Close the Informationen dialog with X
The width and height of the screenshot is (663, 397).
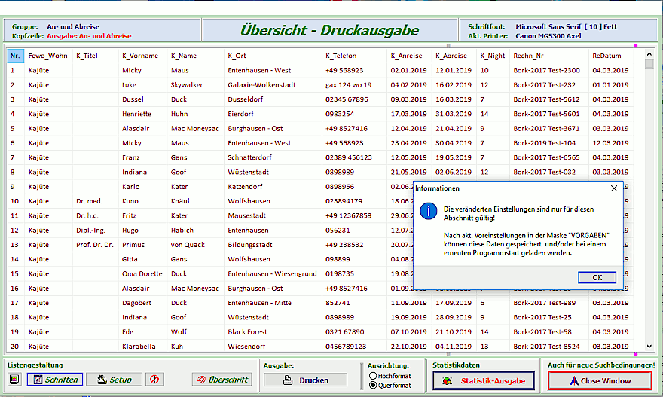pyautogui.click(x=613, y=188)
